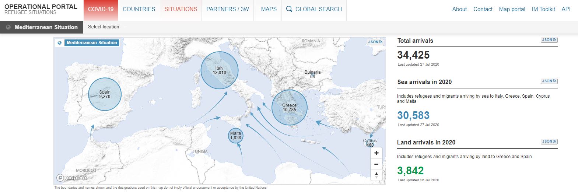
Task: Open the Contact link
Action: point(483,9)
